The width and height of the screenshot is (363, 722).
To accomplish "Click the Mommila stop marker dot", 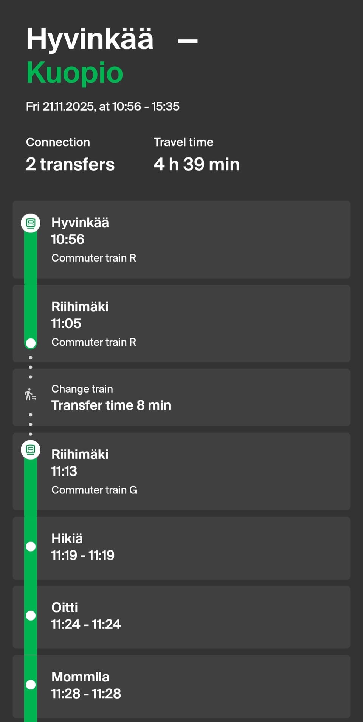I will pos(31,685).
